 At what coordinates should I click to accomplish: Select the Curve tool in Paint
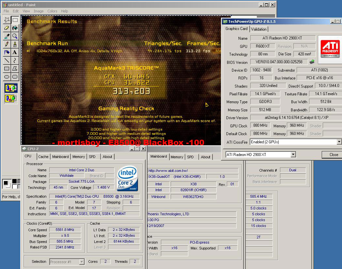[15, 60]
